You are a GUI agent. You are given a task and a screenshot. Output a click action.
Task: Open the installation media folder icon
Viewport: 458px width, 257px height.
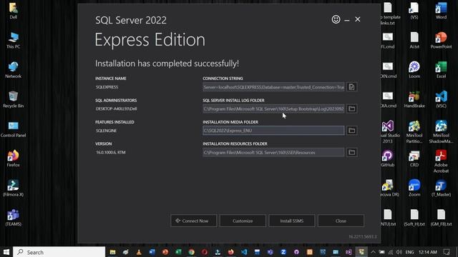click(351, 131)
